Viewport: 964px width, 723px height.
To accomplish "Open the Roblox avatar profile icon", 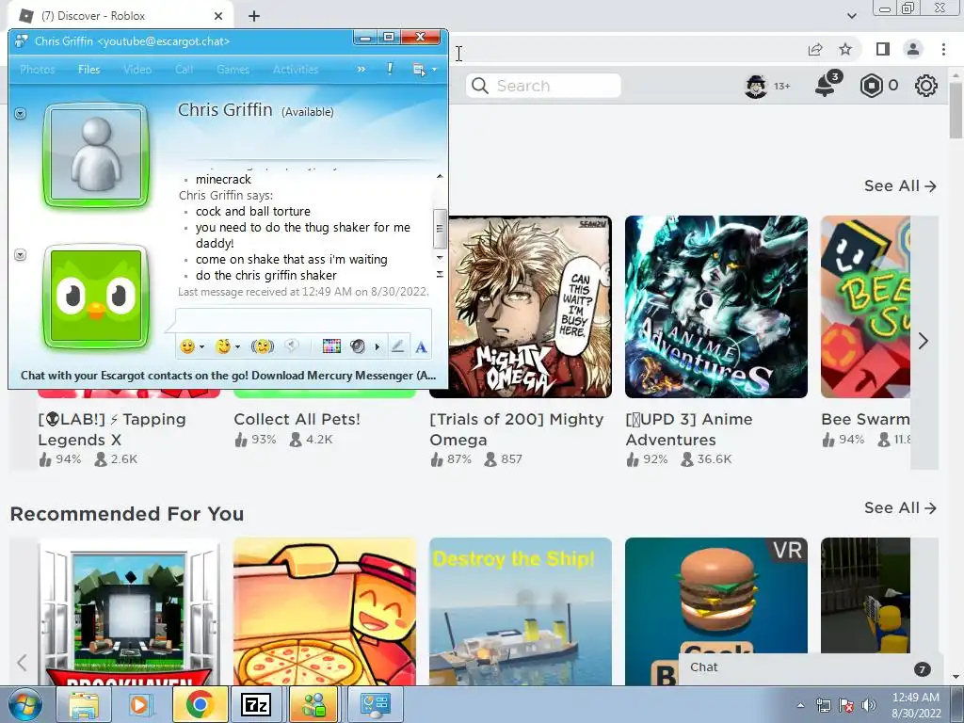I will point(756,86).
